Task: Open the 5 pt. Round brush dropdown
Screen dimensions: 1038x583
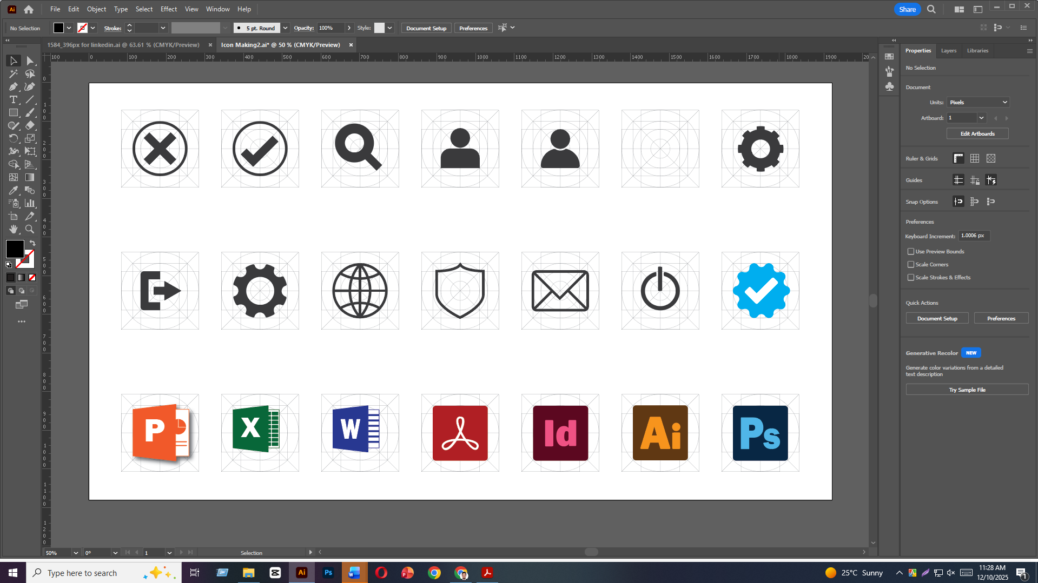Action: [x=285, y=28]
